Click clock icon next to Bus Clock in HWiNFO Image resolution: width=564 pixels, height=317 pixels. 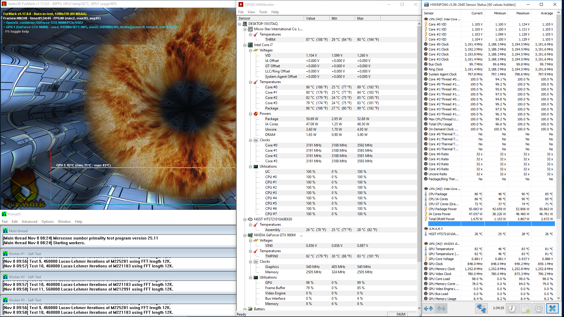click(426, 64)
